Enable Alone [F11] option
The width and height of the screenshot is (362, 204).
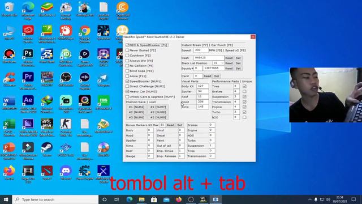pos(127,76)
